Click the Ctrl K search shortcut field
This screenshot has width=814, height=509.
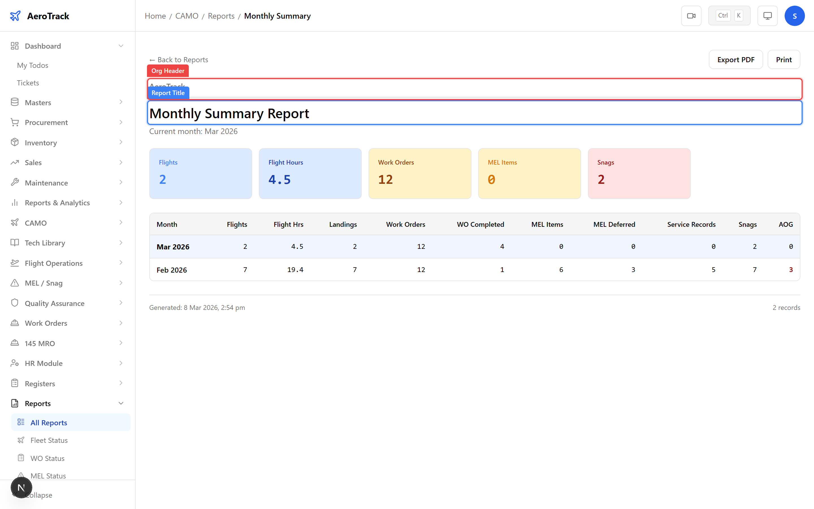coord(729,15)
